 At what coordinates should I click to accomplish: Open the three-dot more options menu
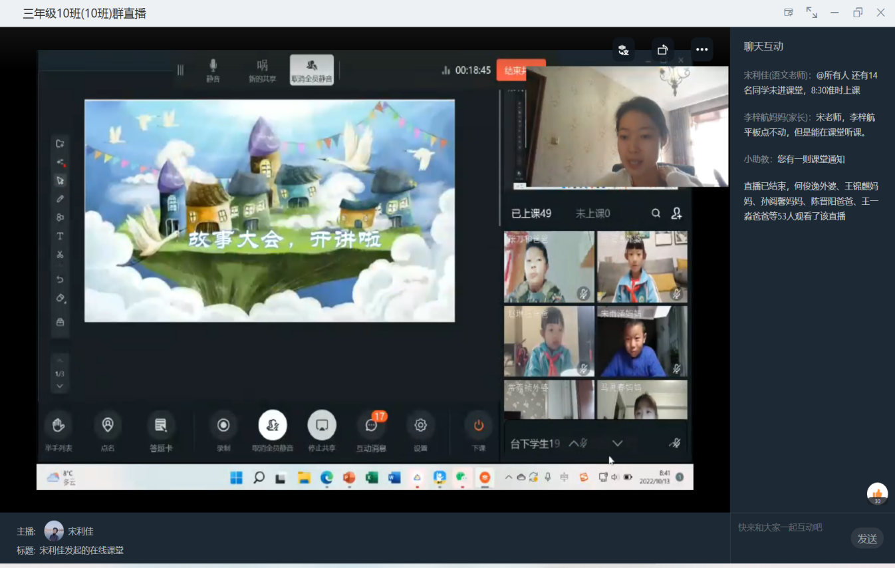[702, 49]
